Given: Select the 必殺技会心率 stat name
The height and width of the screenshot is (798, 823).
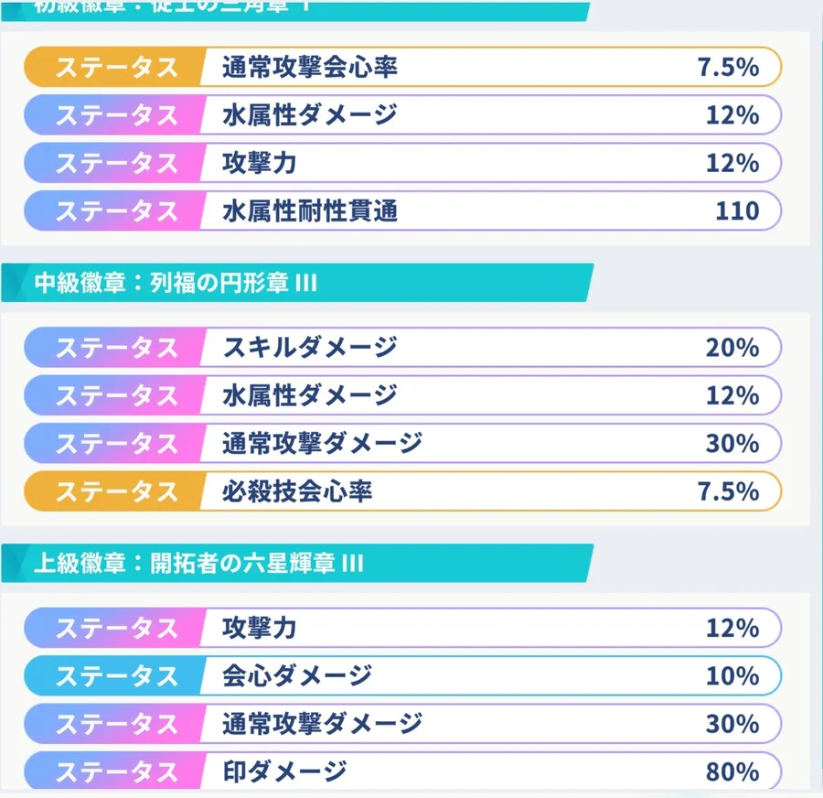Looking at the screenshot, I should point(297,491).
